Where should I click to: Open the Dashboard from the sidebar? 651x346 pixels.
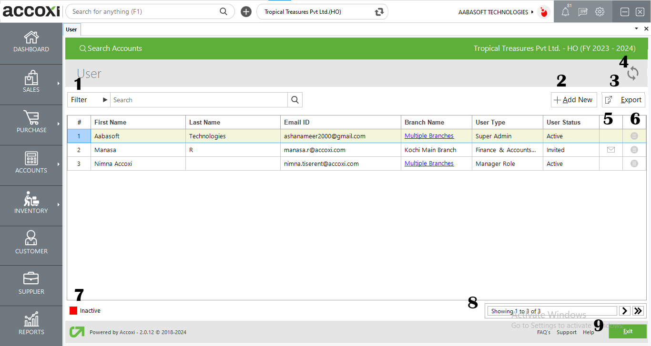[x=31, y=43]
